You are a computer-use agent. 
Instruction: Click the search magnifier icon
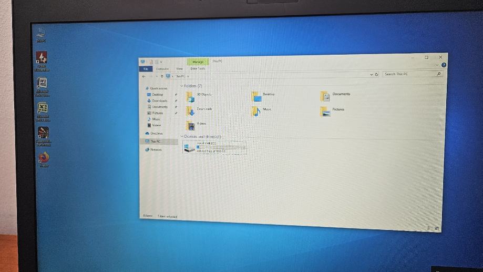[x=439, y=74]
